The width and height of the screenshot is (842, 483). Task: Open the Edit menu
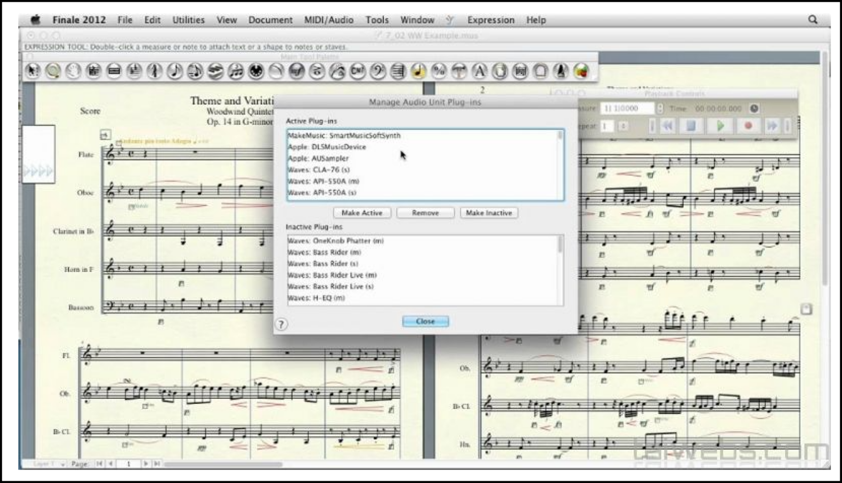click(x=152, y=20)
